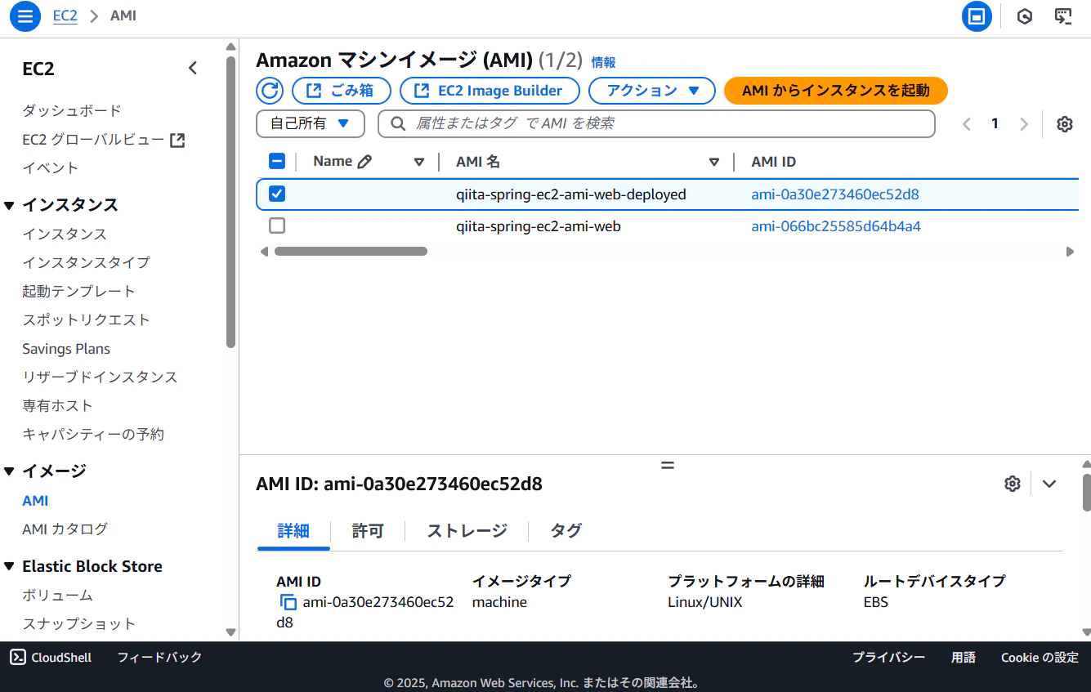Go to next page of results

[x=1023, y=124]
